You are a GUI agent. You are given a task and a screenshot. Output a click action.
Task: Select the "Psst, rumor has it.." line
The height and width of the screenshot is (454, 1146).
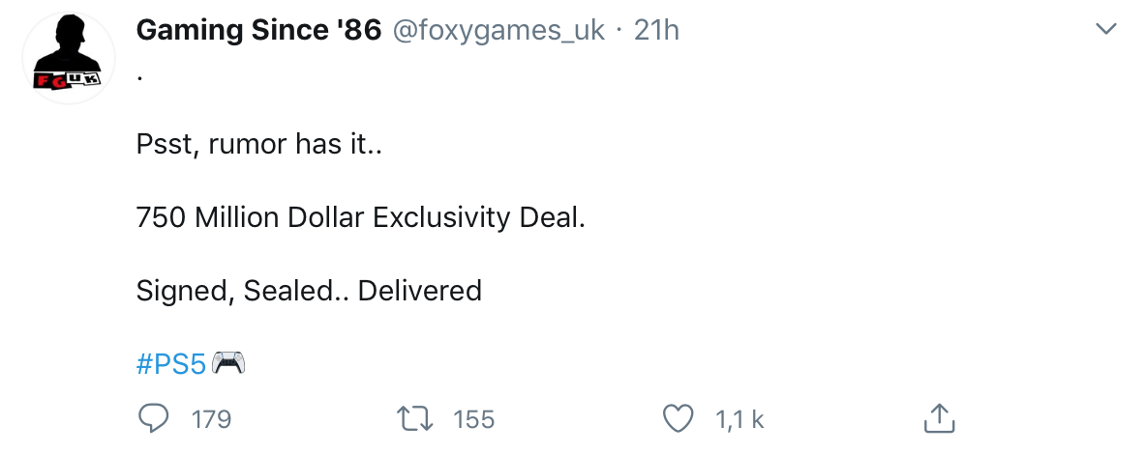tap(259, 145)
